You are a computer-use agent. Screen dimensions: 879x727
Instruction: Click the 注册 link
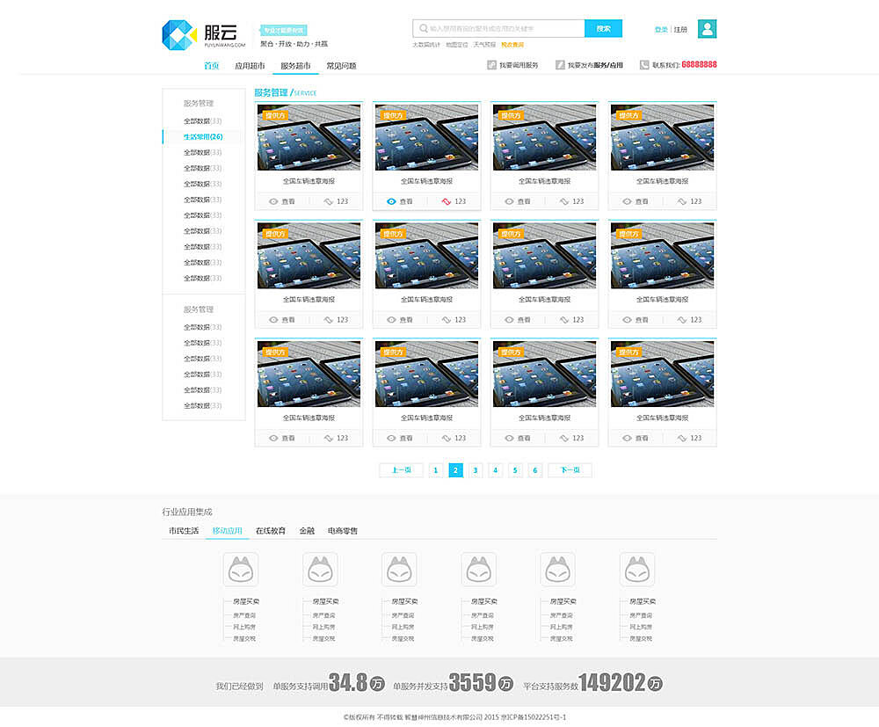680,30
